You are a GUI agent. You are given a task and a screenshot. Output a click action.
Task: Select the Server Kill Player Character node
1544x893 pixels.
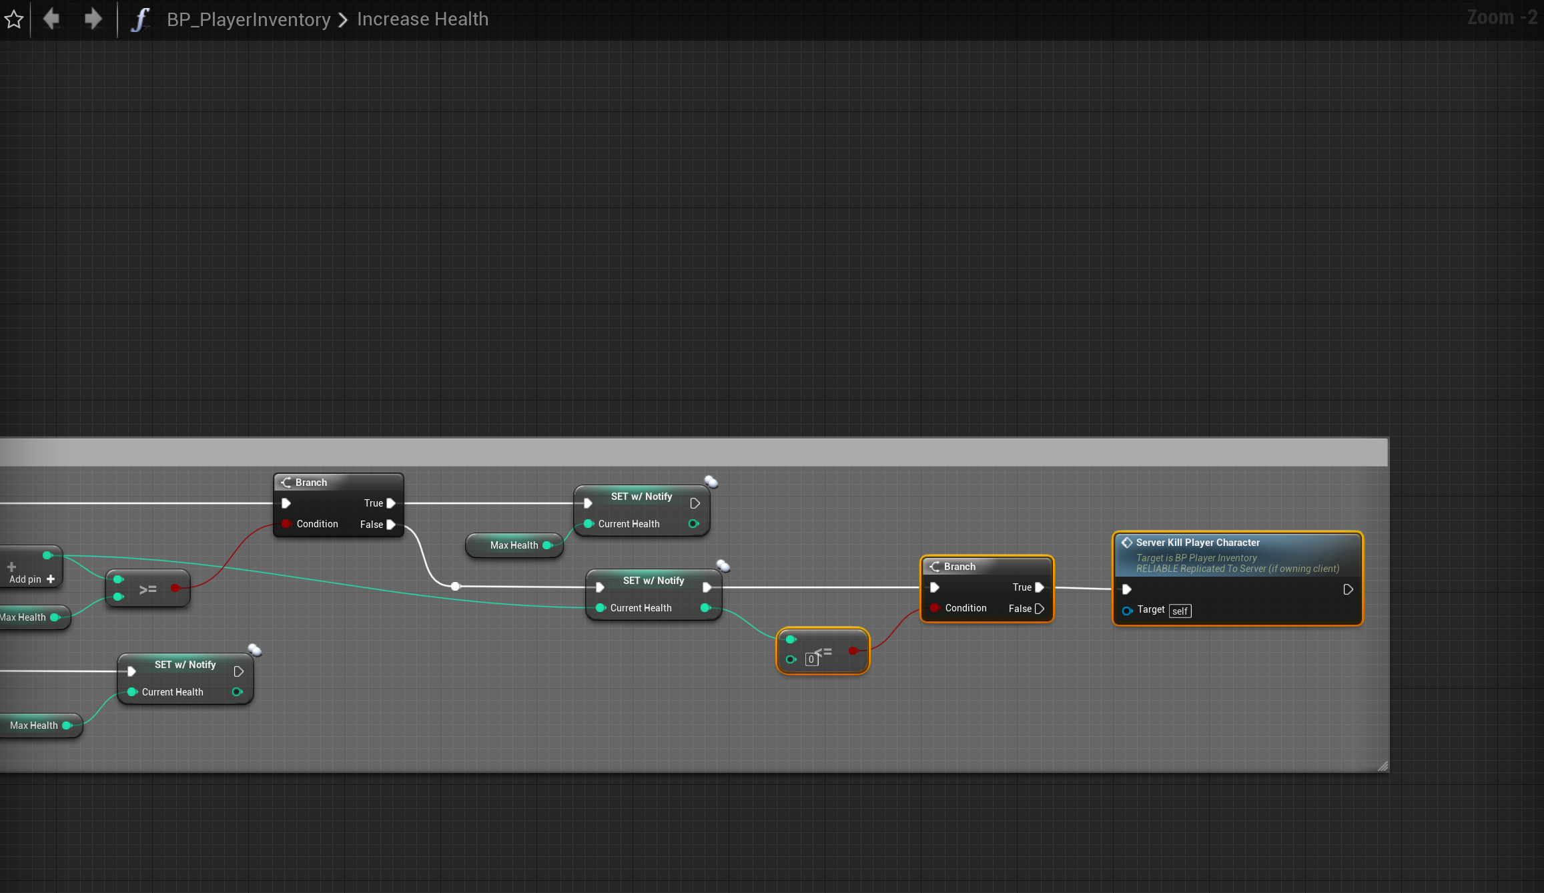tap(1198, 543)
